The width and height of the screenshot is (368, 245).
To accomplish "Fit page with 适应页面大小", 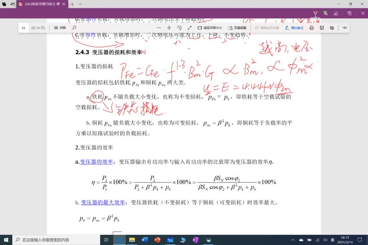I will (210, 28).
